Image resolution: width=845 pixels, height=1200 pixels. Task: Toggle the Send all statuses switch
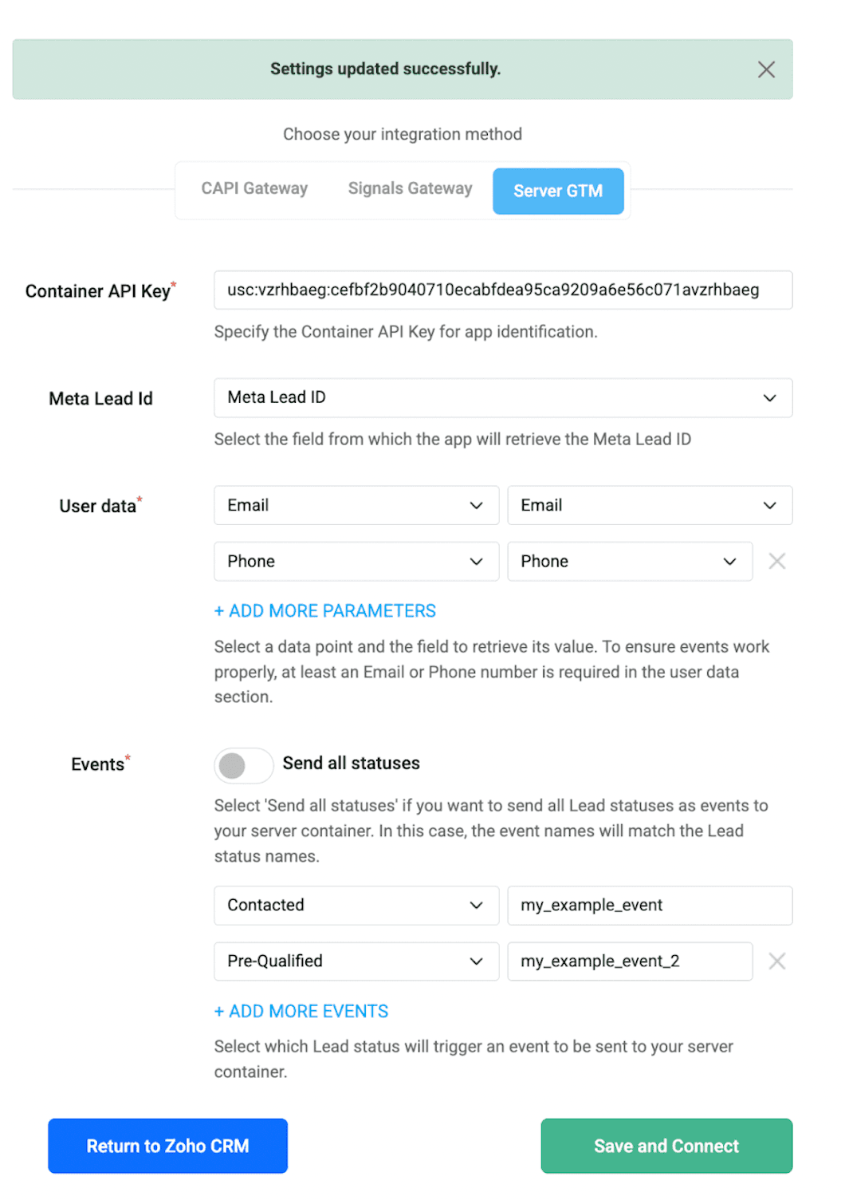[243, 765]
